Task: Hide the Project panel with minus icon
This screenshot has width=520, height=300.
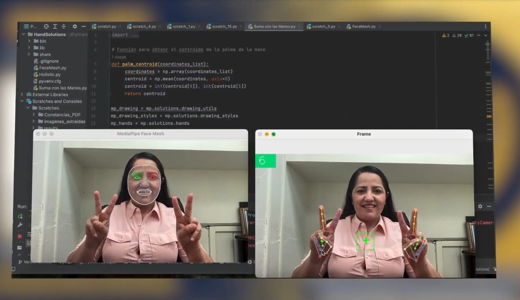Action: tap(83, 26)
